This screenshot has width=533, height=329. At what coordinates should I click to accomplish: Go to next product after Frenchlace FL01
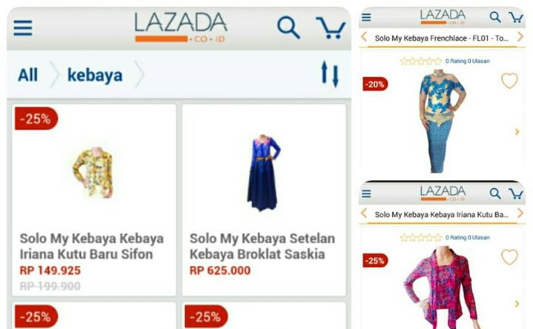click(x=520, y=37)
